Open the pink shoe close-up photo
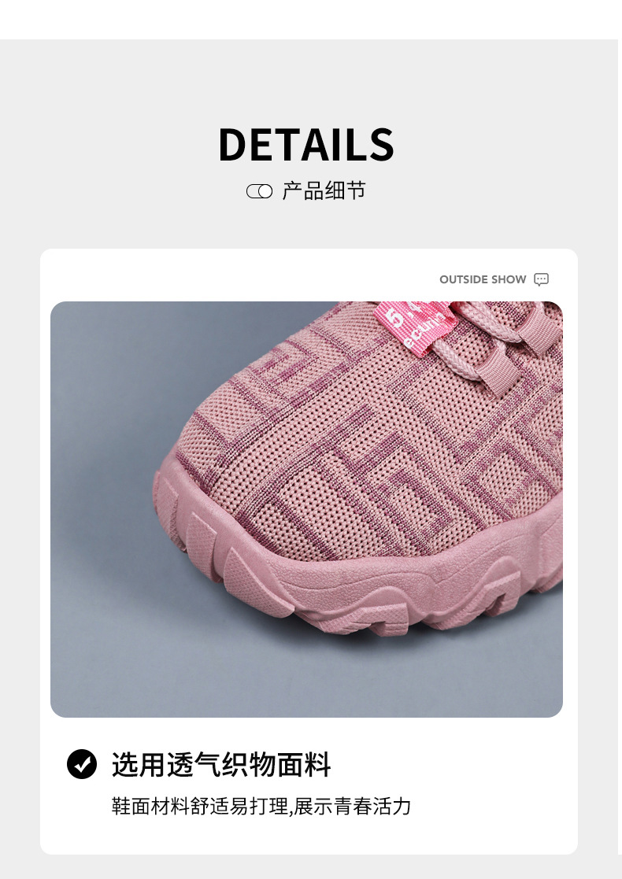Viewport: 622px width, 879px height. click(x=306, y=510)
